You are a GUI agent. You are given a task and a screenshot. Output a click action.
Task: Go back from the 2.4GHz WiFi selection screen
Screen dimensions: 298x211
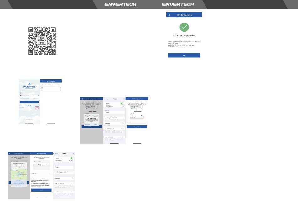[x=32, y=153]
